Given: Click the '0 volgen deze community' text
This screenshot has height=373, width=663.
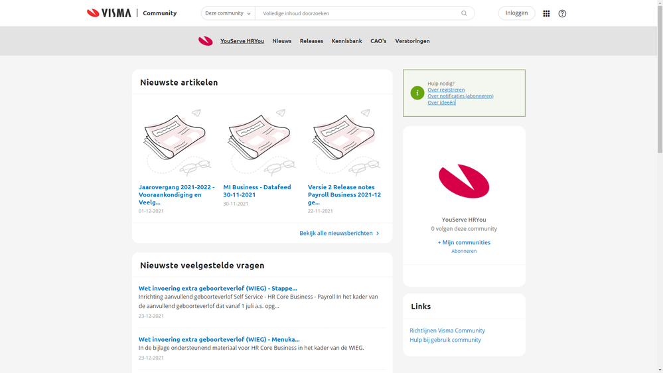Looking at the screenshot, I should [x=464, y=229].
